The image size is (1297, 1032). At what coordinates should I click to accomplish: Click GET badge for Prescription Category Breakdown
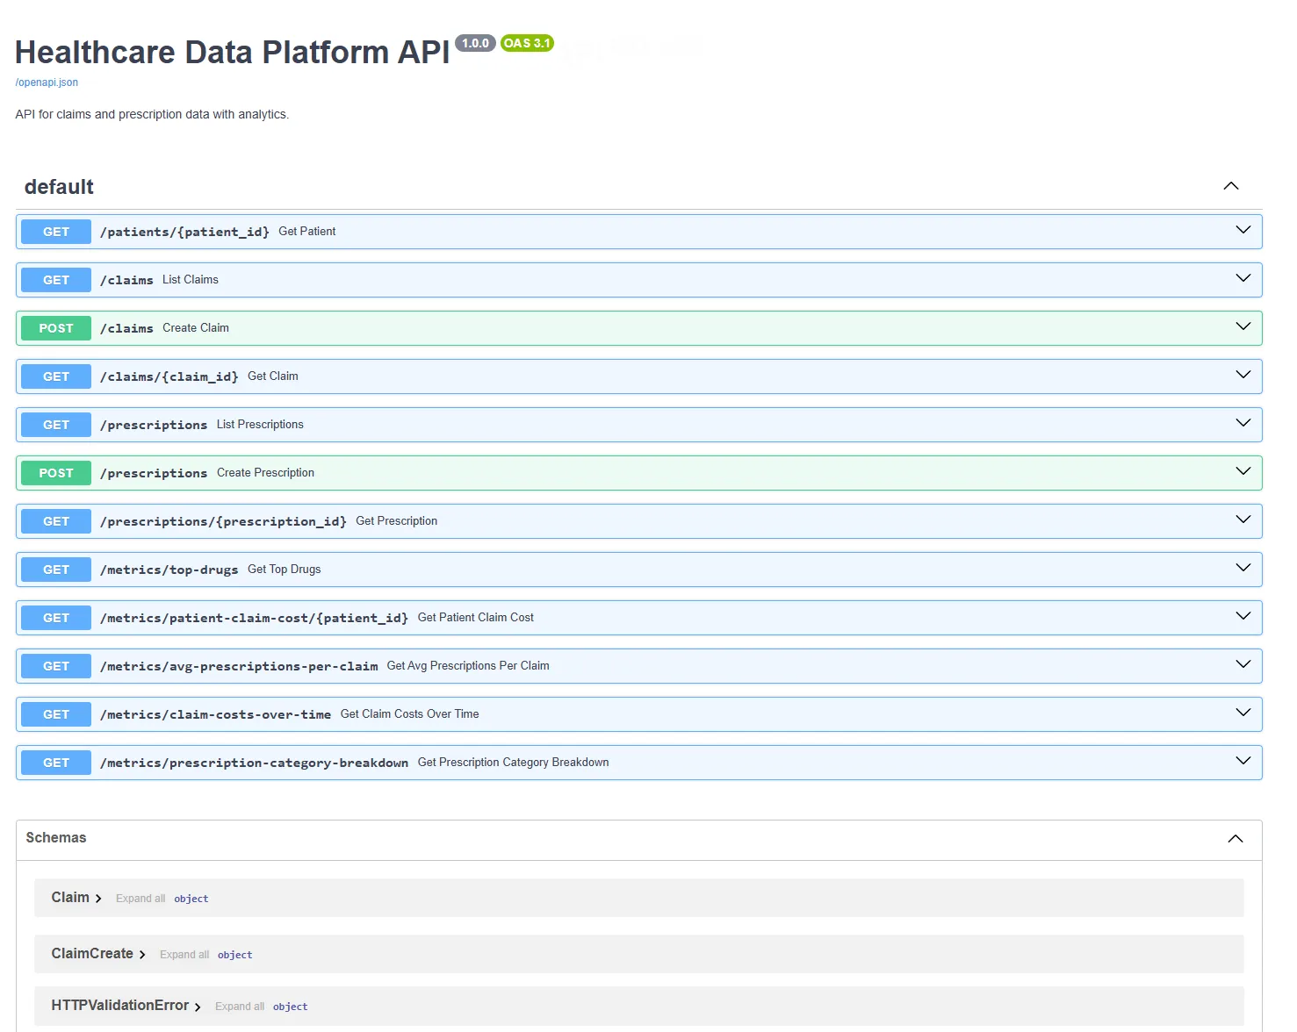tap(56, 763)
